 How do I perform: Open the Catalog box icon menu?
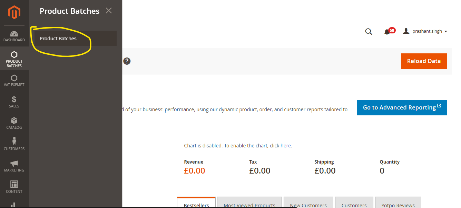tap(14, 123)
